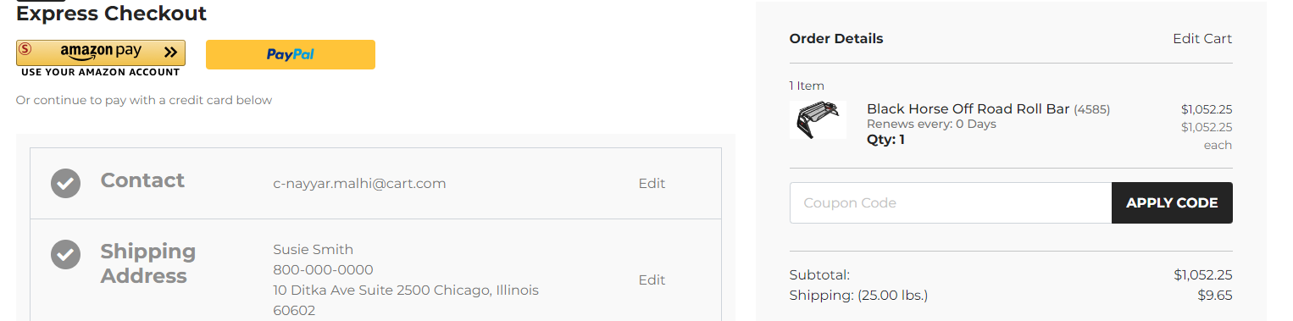Click the Contact section checkmark icon
This screenshot has height=321, width=1293.
click(65, 183)
